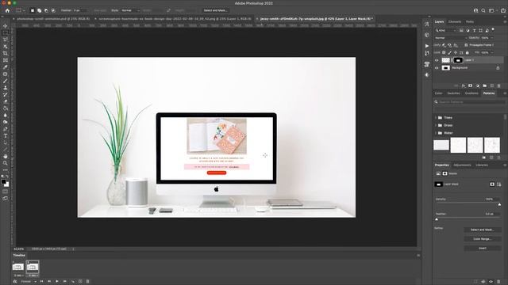Create new adjustment layer icon
Screen dimensions: 508x285
[478, 85]
